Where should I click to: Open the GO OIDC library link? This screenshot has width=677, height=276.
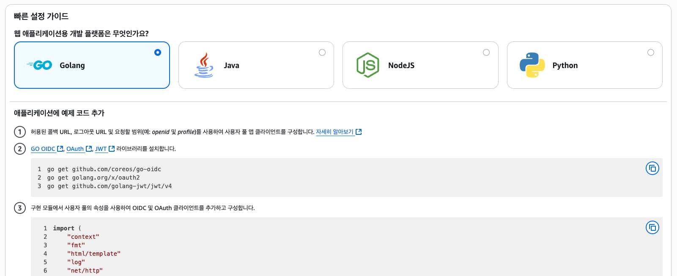pyautogui.click(x=43, y=149)
